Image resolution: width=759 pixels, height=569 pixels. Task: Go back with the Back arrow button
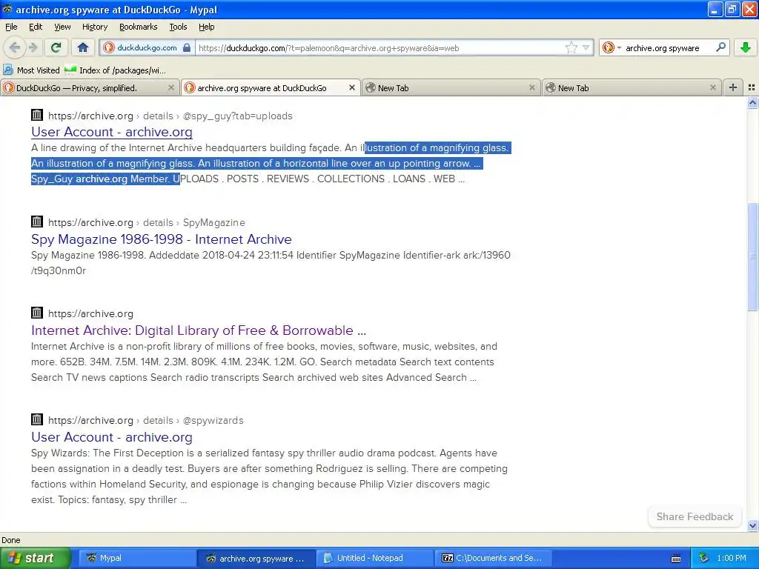click(x=15, y=47)
